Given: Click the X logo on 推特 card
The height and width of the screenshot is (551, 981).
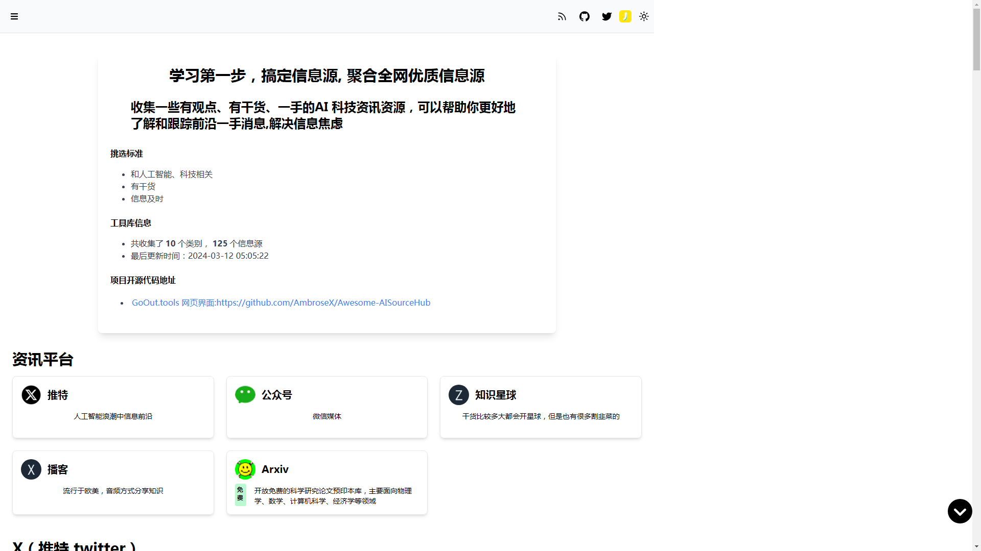Looking at the screenshot, I should click(31, 395).
